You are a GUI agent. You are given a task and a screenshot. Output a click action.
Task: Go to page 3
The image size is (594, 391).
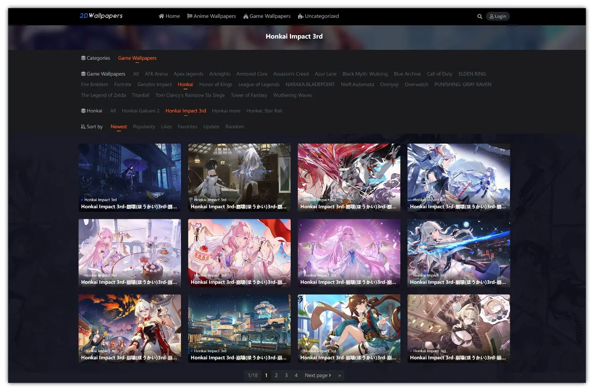click(286, 376)
